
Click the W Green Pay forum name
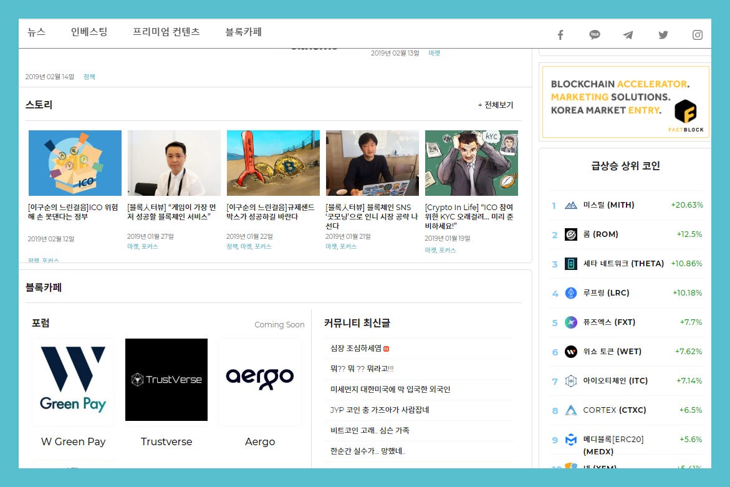click(73, 441)
